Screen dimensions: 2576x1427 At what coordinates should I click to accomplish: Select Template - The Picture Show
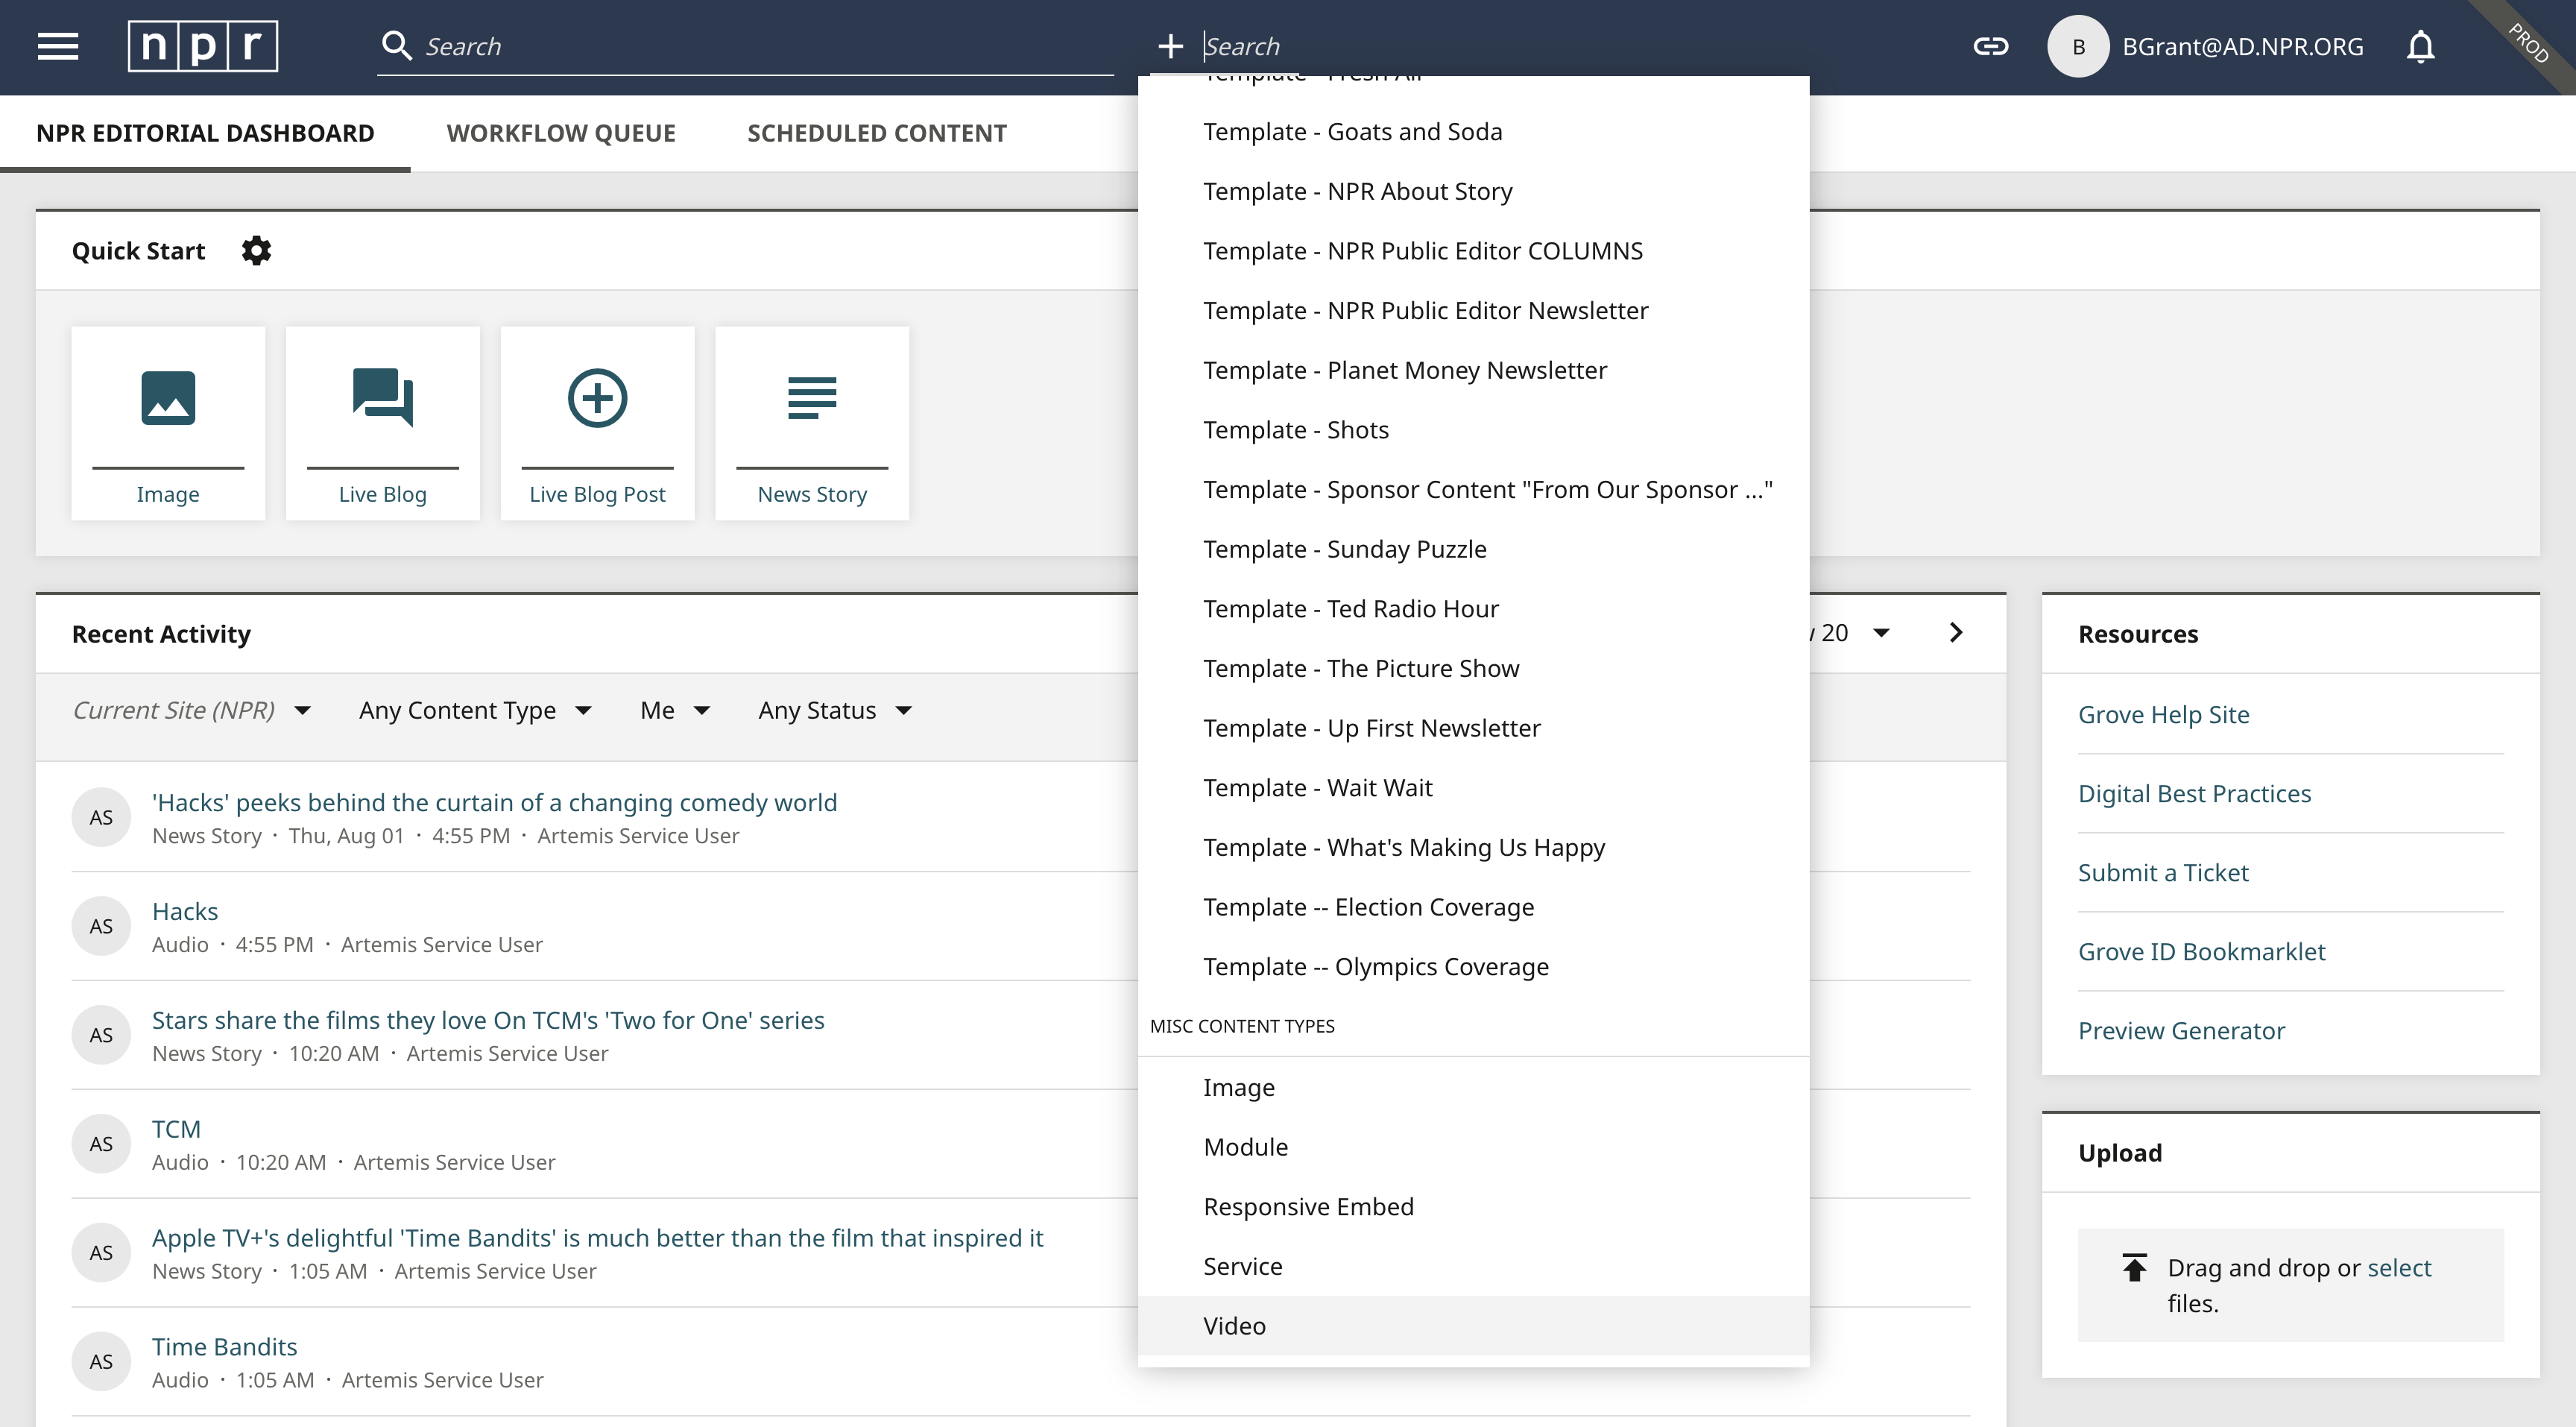[x=1473, y=668]
